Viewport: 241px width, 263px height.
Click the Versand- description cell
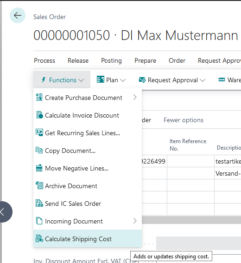click(228, 173)
